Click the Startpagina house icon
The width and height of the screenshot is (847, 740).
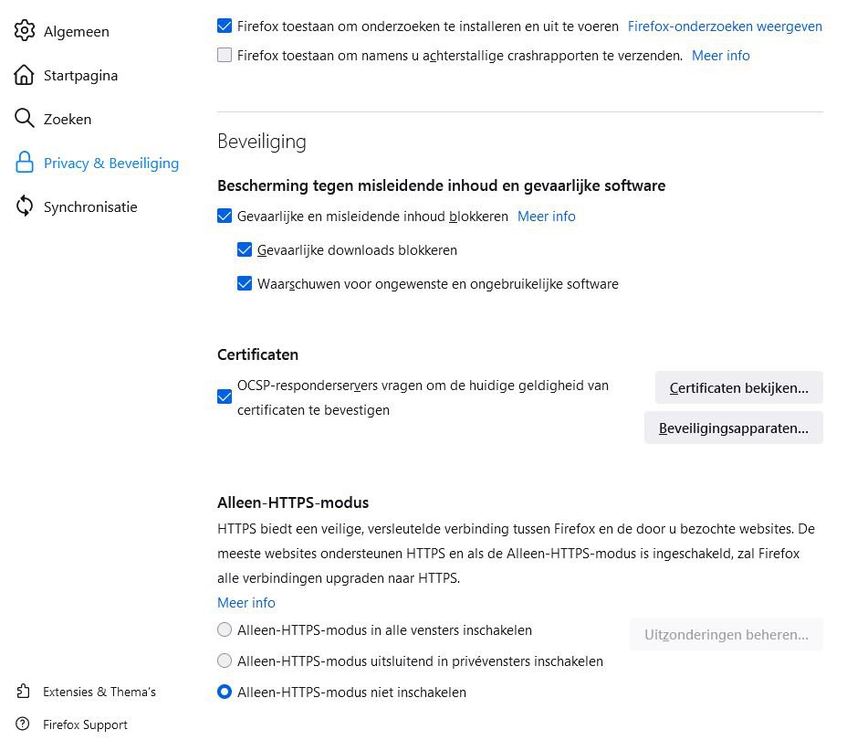tap(25, 75)
